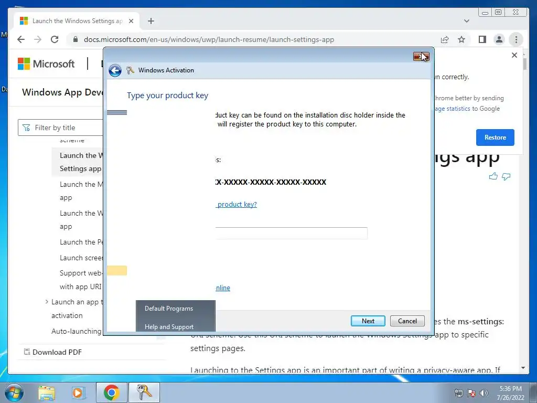537x403 pixels.
Task: Click the thumbs up feedback icon
Action: (x=493, y=176)
